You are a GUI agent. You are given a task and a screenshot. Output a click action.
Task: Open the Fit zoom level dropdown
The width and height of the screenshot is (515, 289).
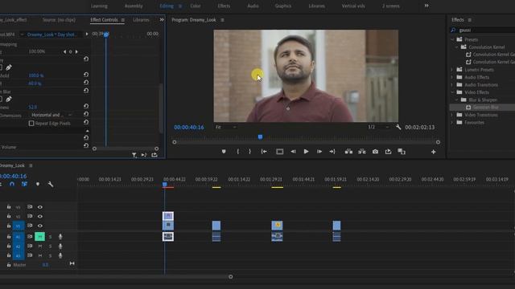pos(225,127)
